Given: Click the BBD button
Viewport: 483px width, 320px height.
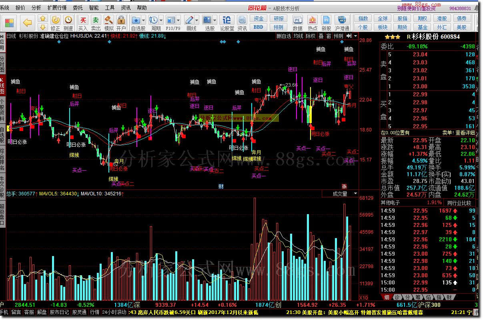Looking at the screenshot, I should pyautogui.click(x=259, y=27).
